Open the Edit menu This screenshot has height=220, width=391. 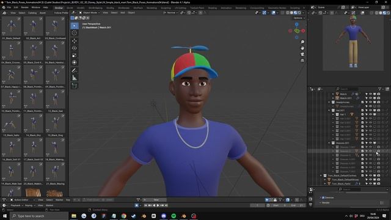click(x=16, y=7)
